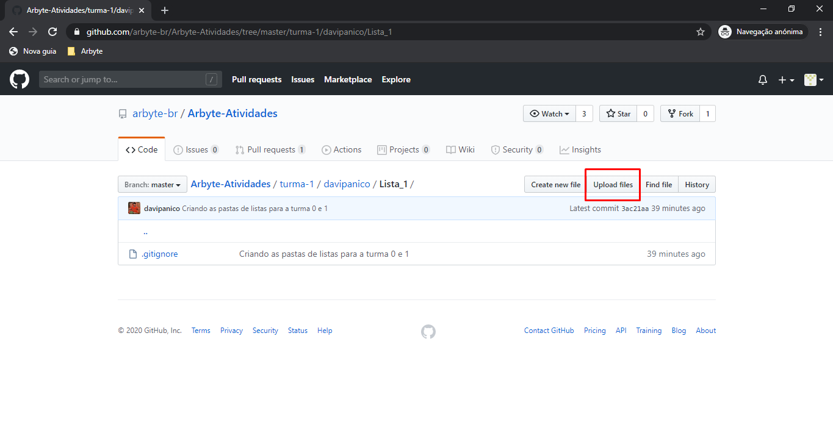Open the Branch: master selector
833x444 pixels.
[x=152, y=184]
